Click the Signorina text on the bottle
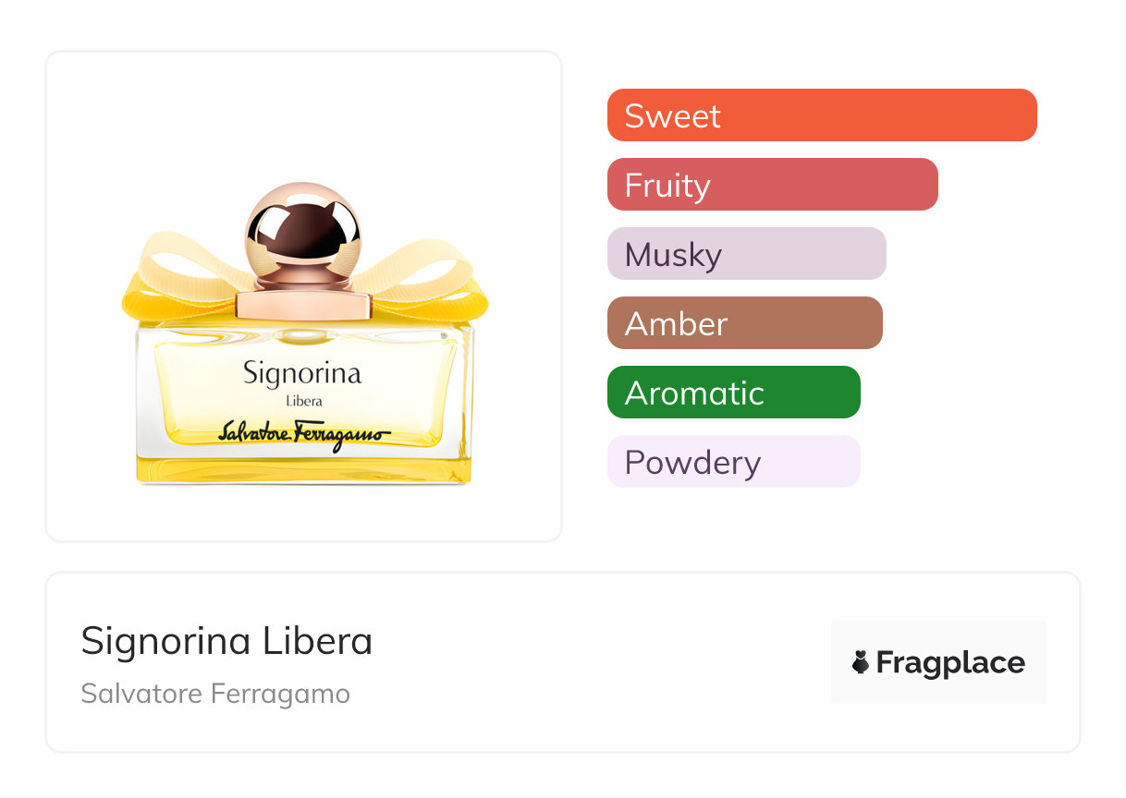 coord(302,373)
